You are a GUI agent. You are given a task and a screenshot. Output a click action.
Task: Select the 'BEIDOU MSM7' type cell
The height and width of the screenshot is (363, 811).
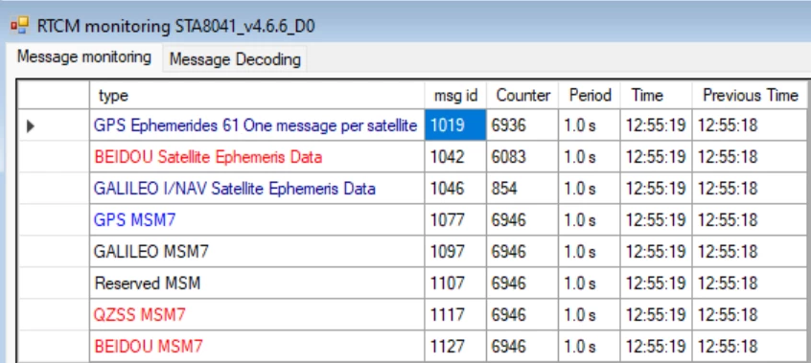coord(257,346)
